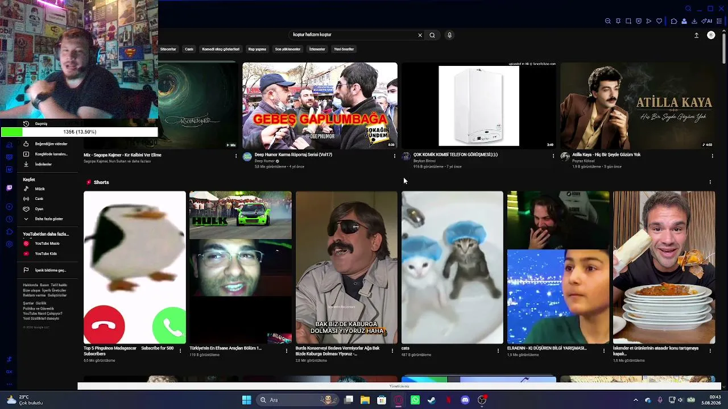Open Atilla Kaya - Hiç Bir Şeyde Gözüm Yok title
The image size is (728, 409).
pyautogui.click(x=606, y=155)
